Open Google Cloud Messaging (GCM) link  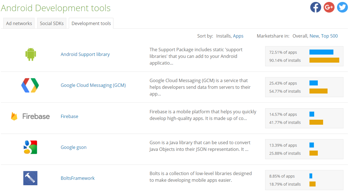pos(93,85)
